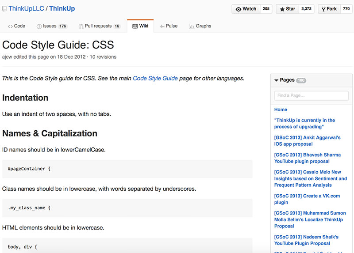Click the exclamation icon on Issues tab
This screenshot has height=253, width=354.
39,26
